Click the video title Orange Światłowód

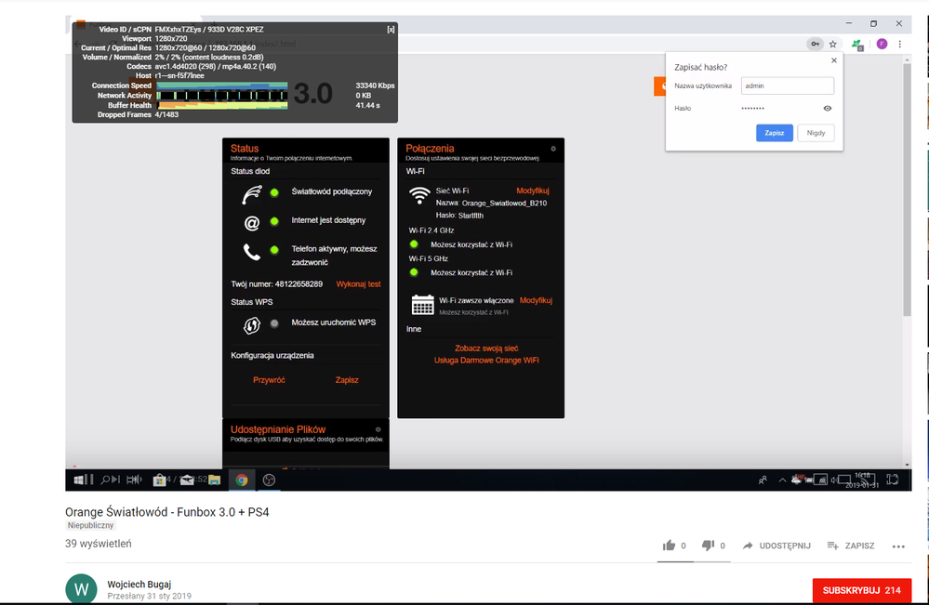coord(167,512)
